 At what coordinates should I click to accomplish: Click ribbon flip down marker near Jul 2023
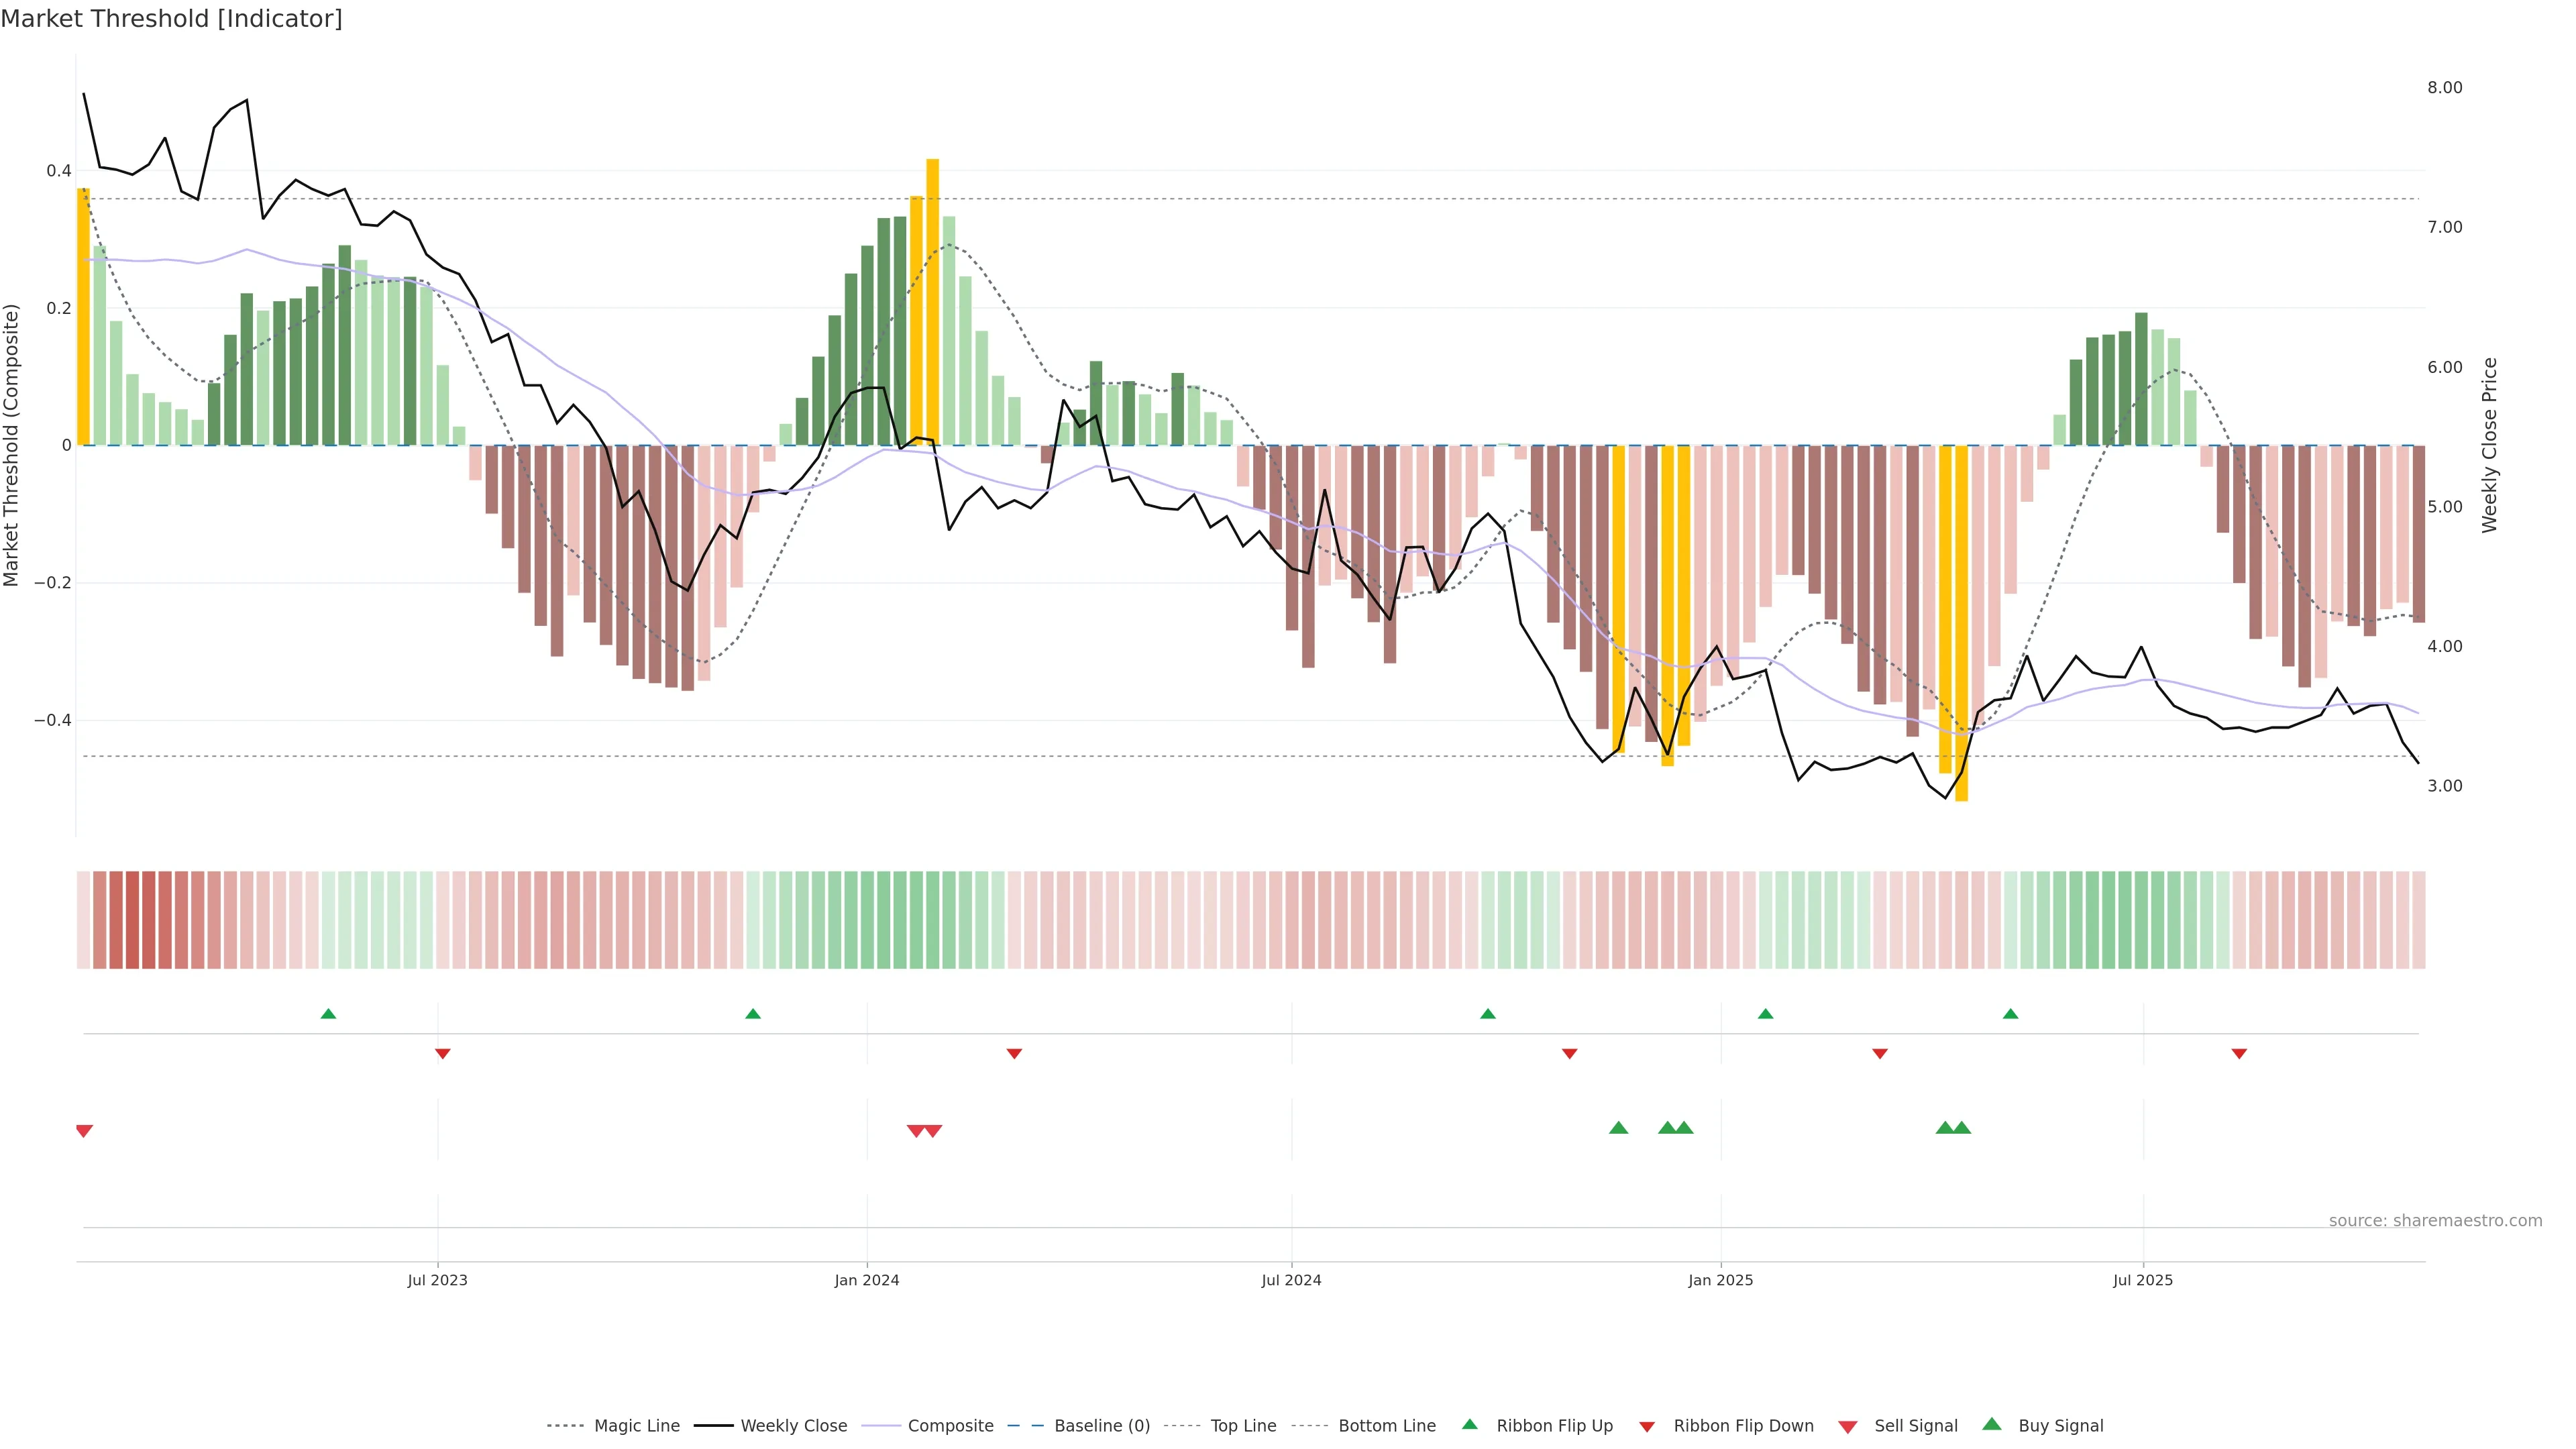pyautogui.click(x=443, y=1054)
